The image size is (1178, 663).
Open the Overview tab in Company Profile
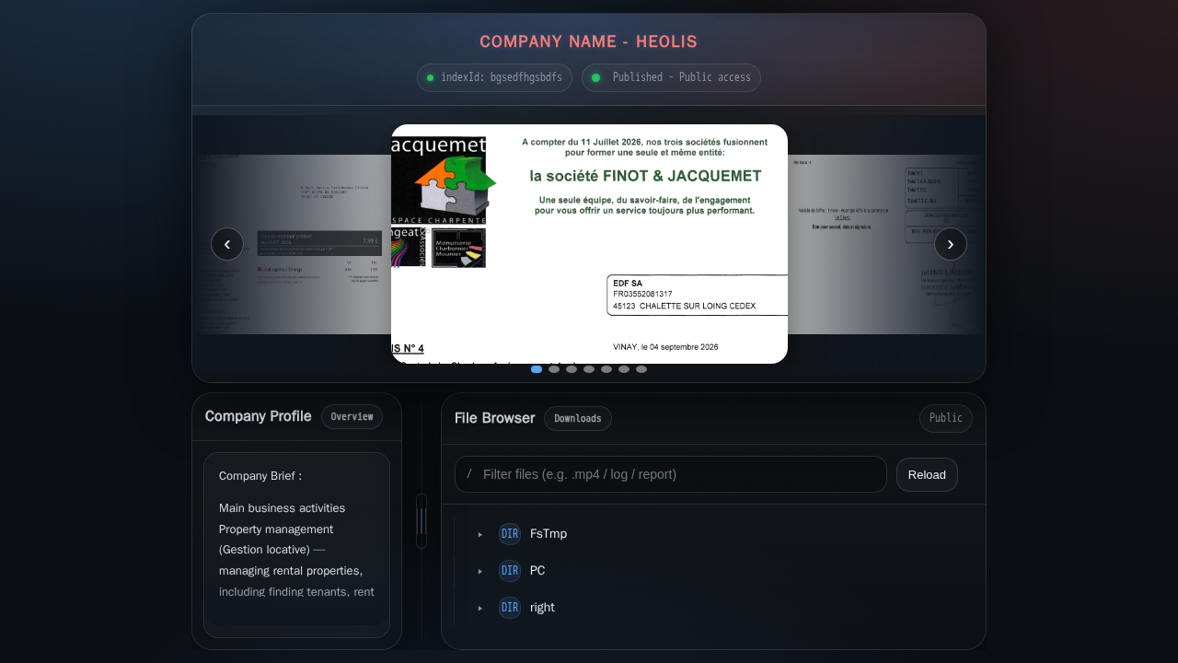(352, 417)
